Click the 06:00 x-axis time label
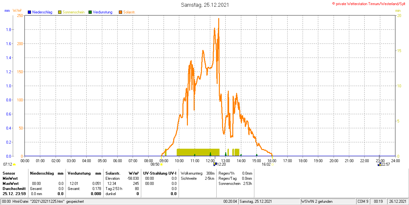The width and height of the screenshot is (409, 205). tap(118, 161)
